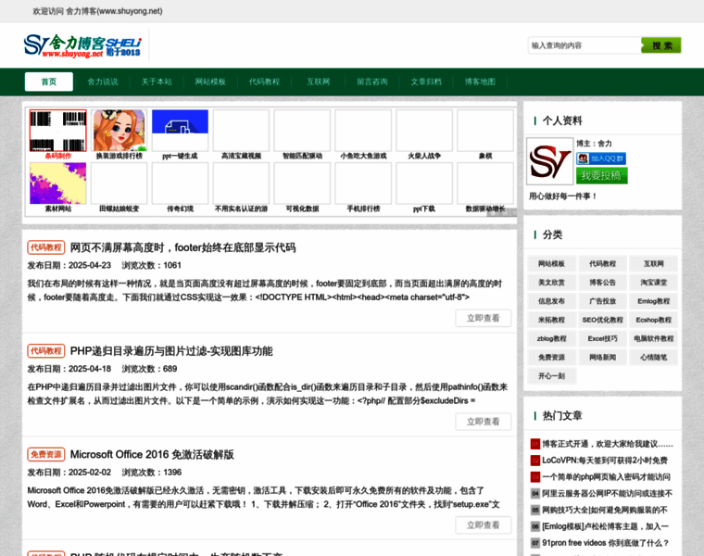
Task: Open the 网站模板 nav item
Action: [x=210, y=82]
